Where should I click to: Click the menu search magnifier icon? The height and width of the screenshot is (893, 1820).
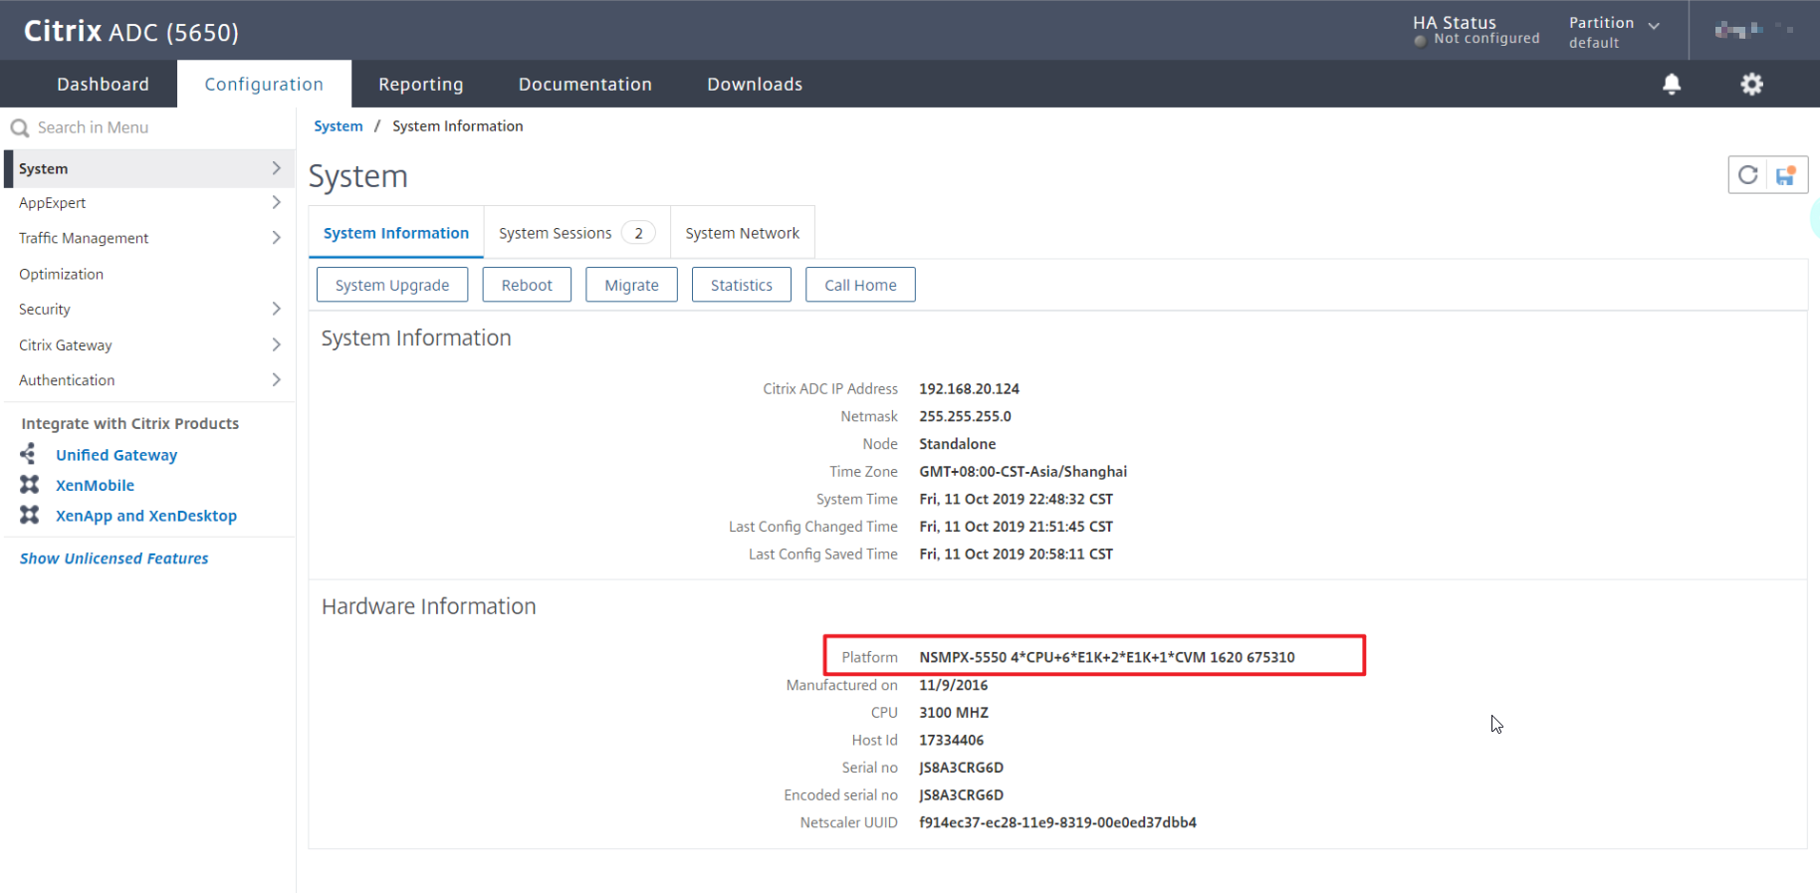[19, 127]
